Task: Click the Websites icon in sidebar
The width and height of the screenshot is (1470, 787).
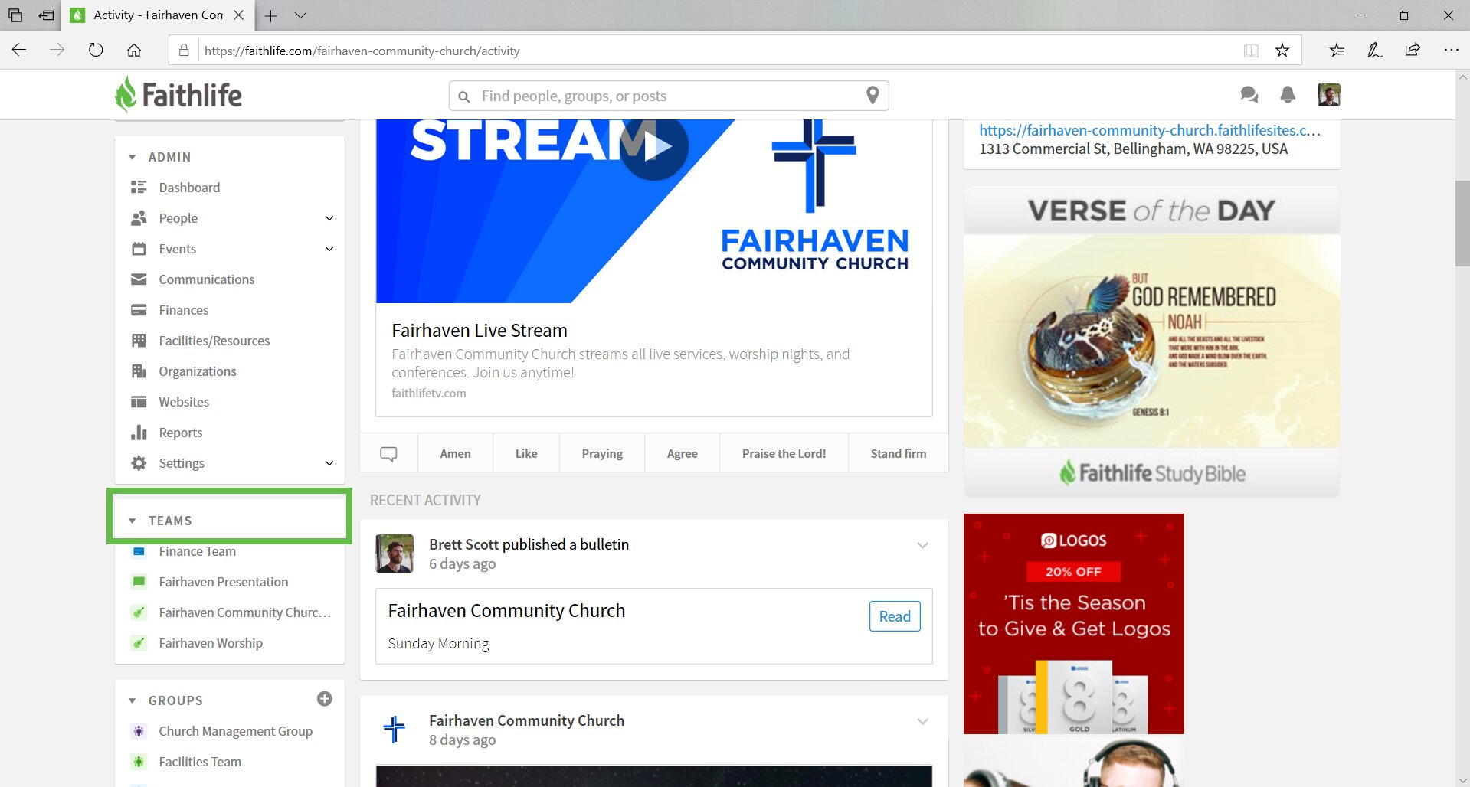Action: tap(139, 402)
